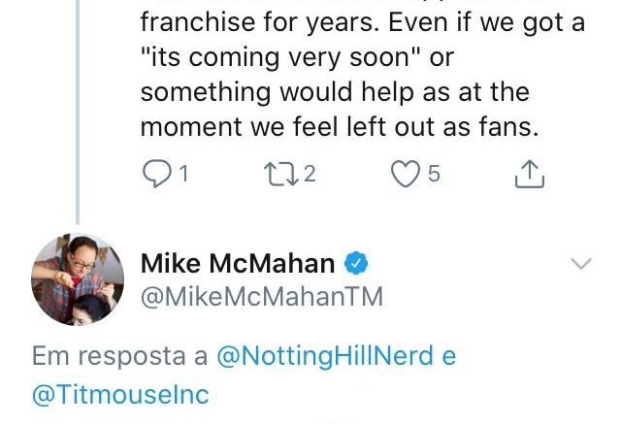The width and height of the screenshot is (621, 424).
Task: Expand the tweet options chevron
Action: pyautogui.click(x=581, y=263)
